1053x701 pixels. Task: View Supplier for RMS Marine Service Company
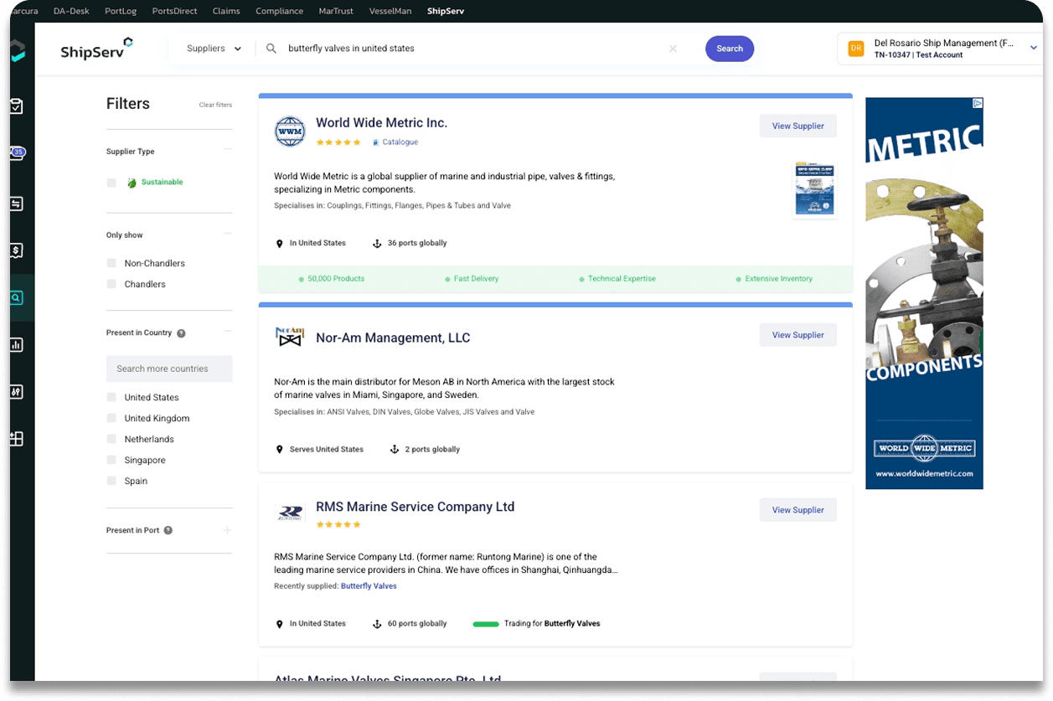(798, 510)
